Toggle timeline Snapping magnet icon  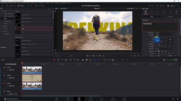[83, 60]
